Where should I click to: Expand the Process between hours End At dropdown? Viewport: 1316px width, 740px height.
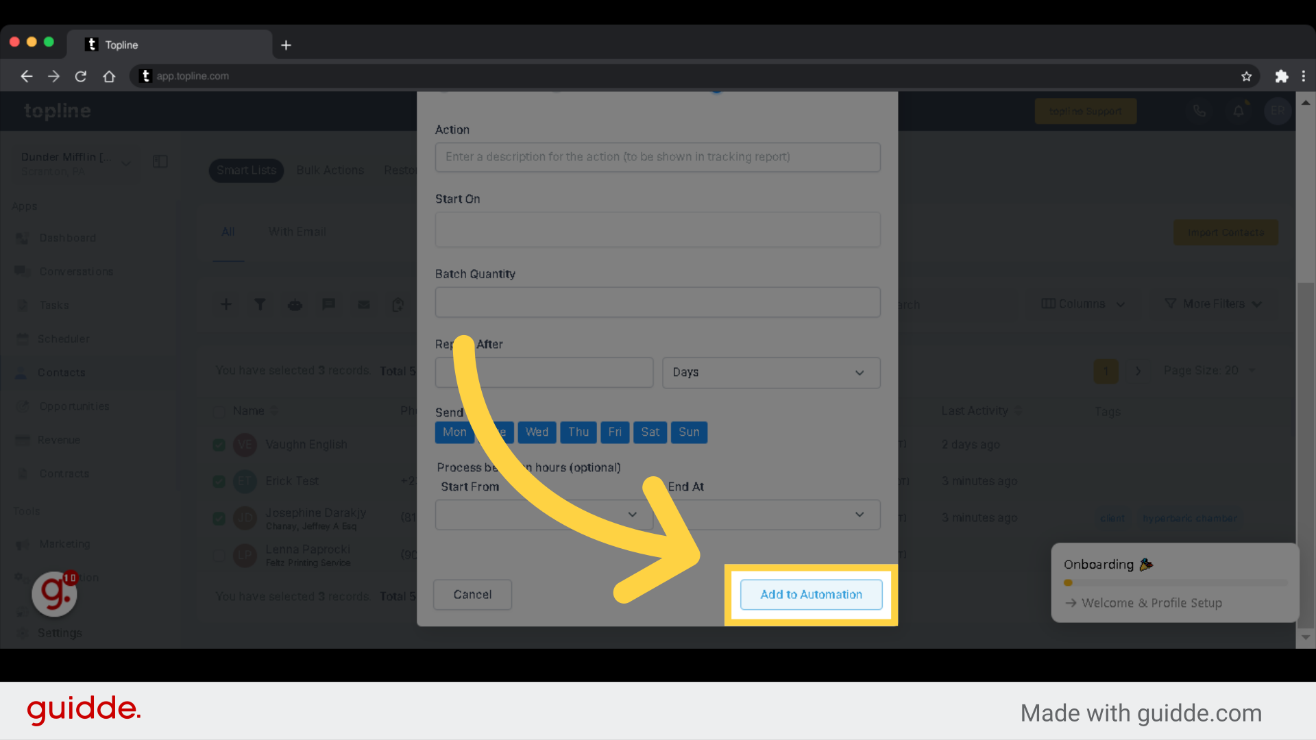(860, 513)
